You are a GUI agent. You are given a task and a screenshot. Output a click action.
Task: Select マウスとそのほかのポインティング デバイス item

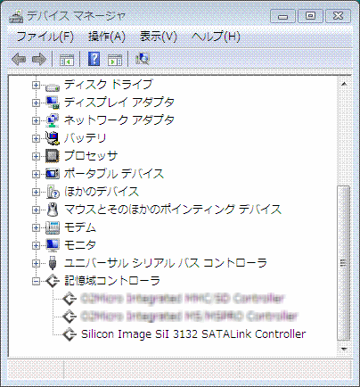pyautogui.click(x=173, y=210)
